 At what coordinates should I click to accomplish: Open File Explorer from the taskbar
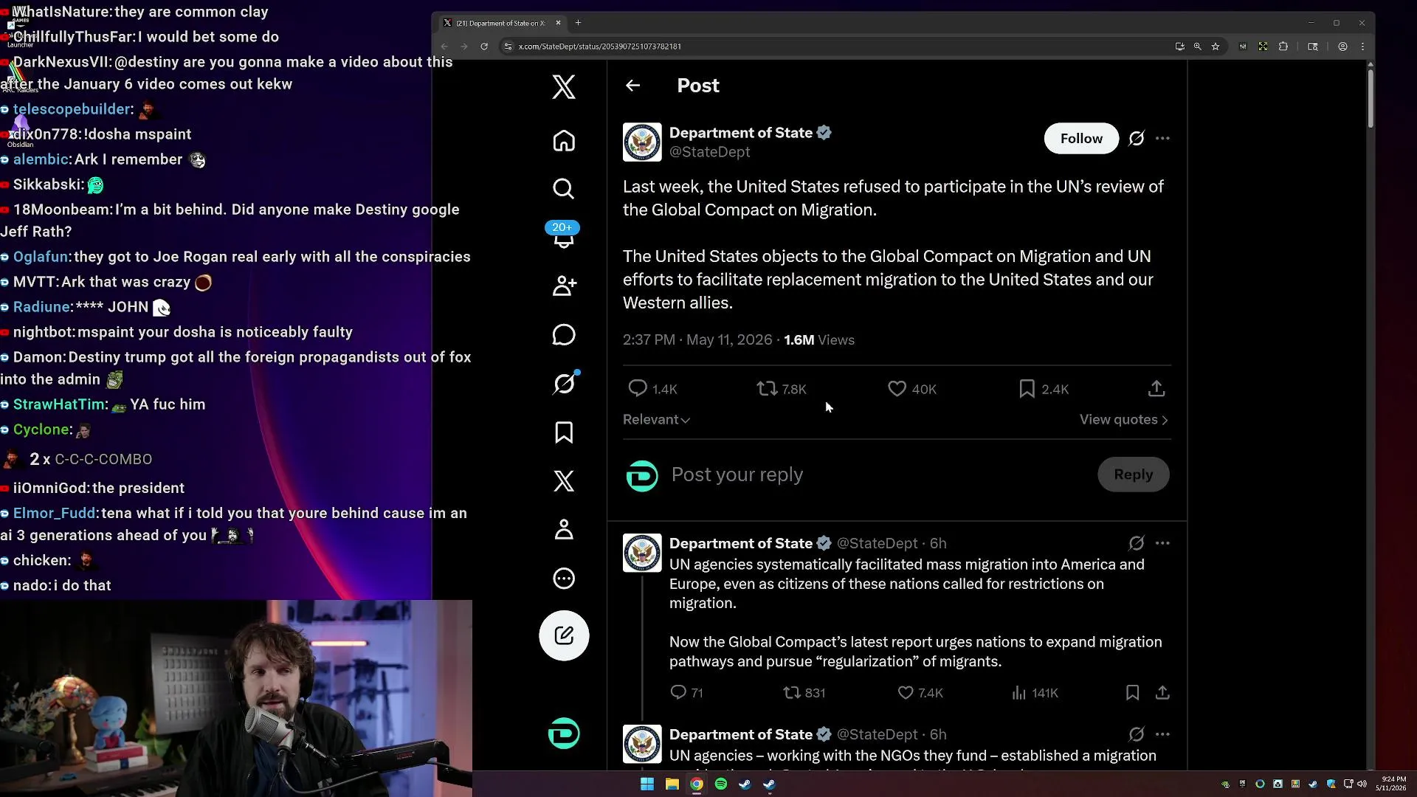coord(672,784)
